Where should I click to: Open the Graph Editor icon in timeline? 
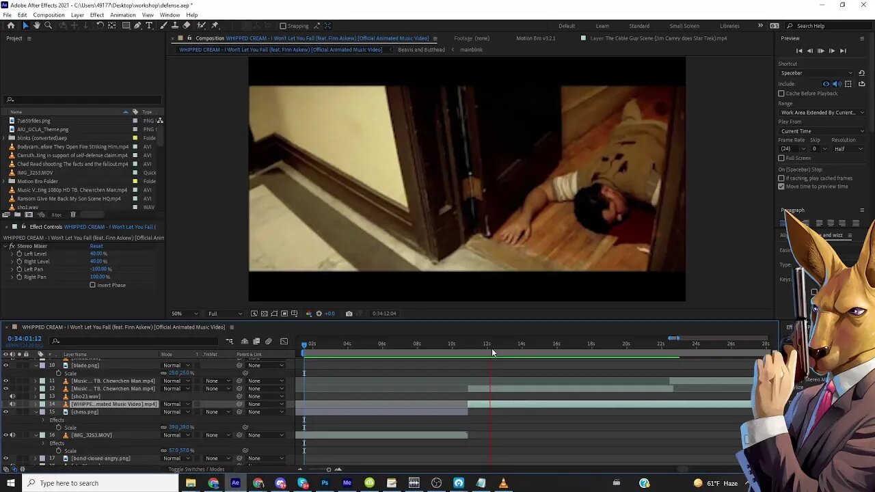(284, 341)
